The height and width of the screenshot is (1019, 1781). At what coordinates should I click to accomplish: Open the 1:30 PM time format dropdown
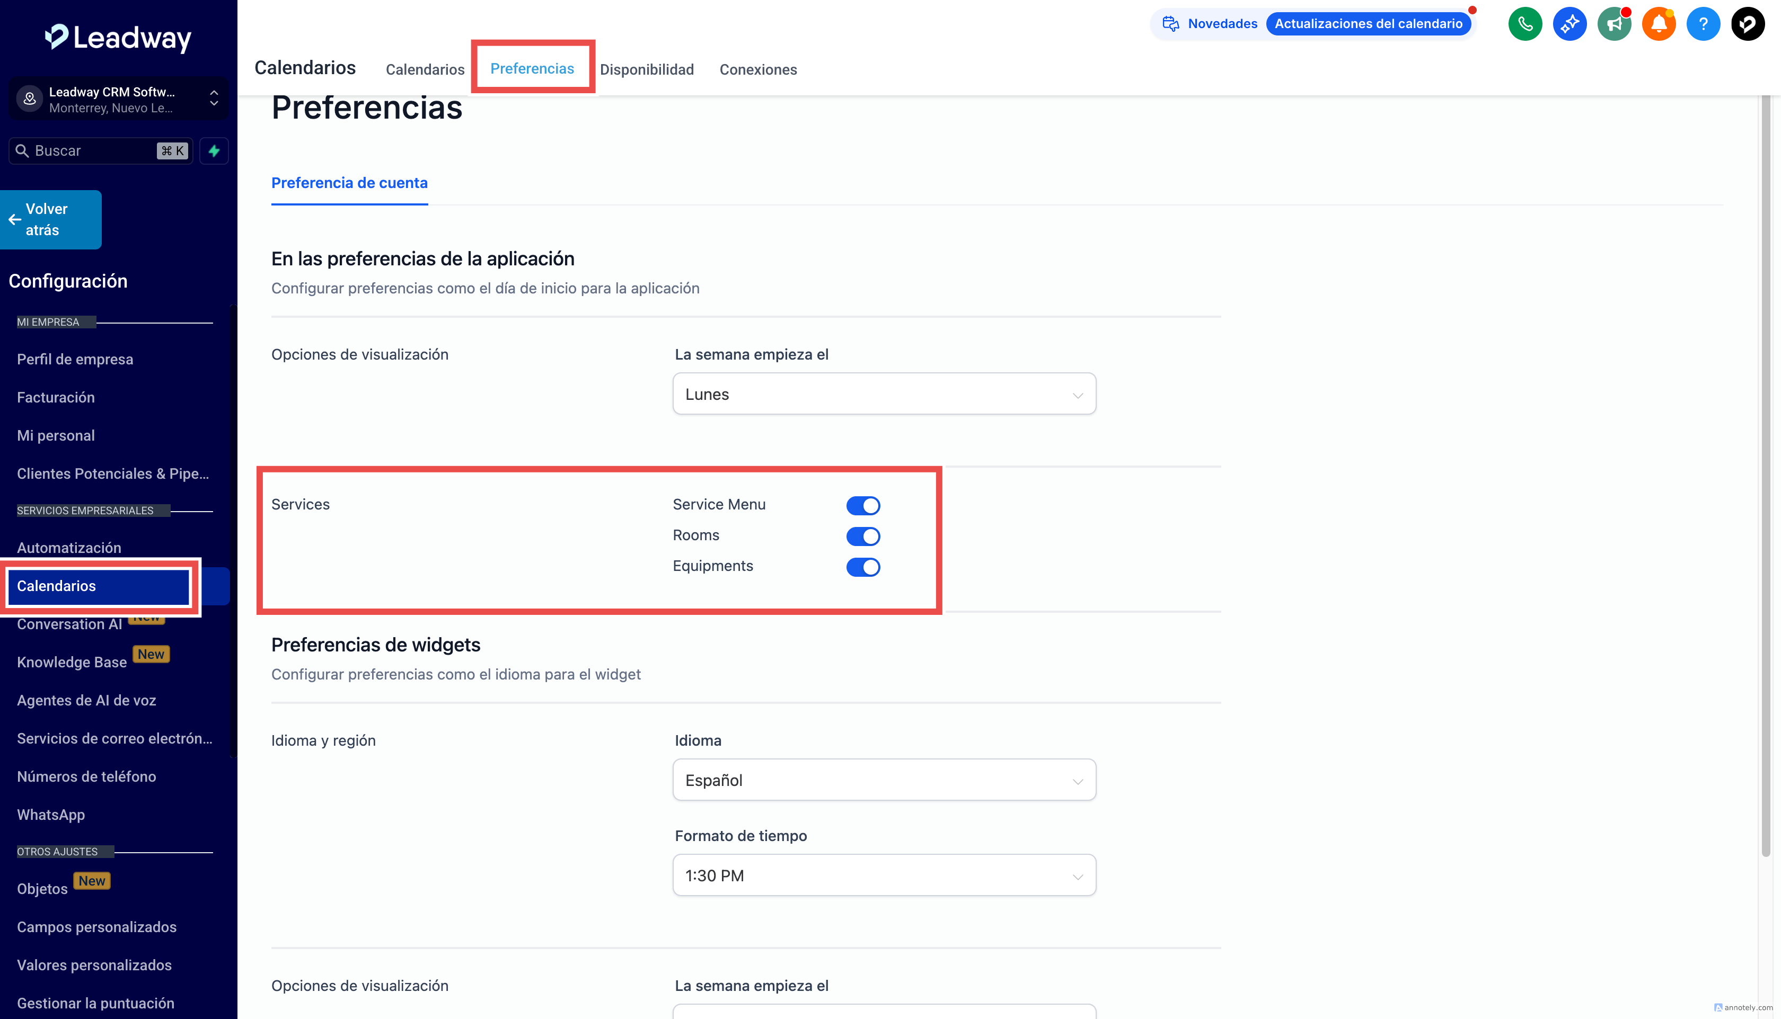pos(884,875)
